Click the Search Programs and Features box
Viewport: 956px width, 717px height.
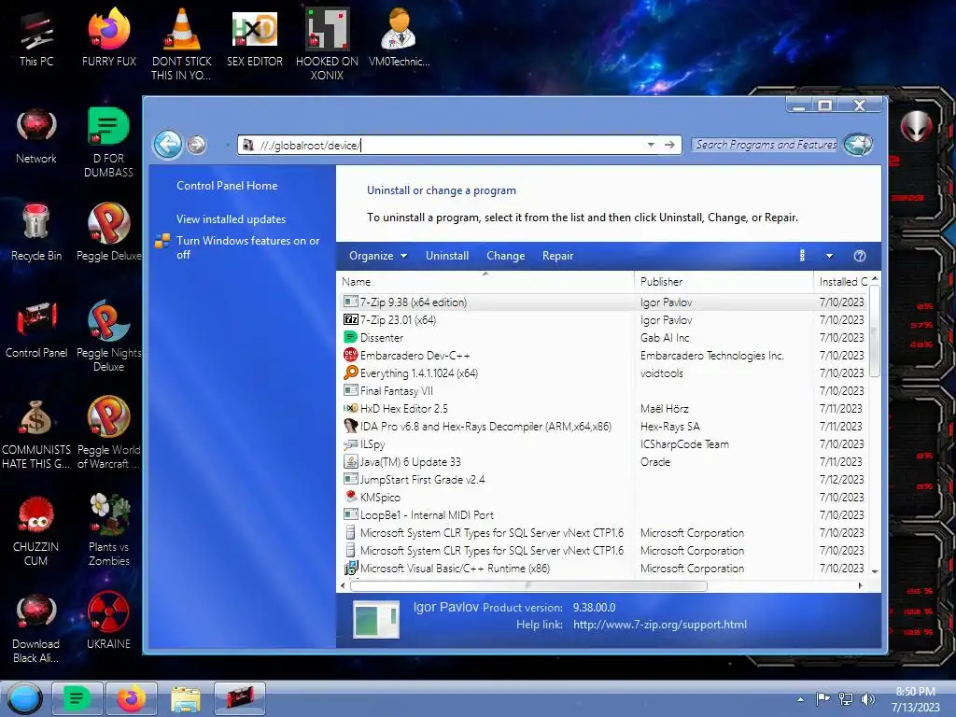coord(766,145)
